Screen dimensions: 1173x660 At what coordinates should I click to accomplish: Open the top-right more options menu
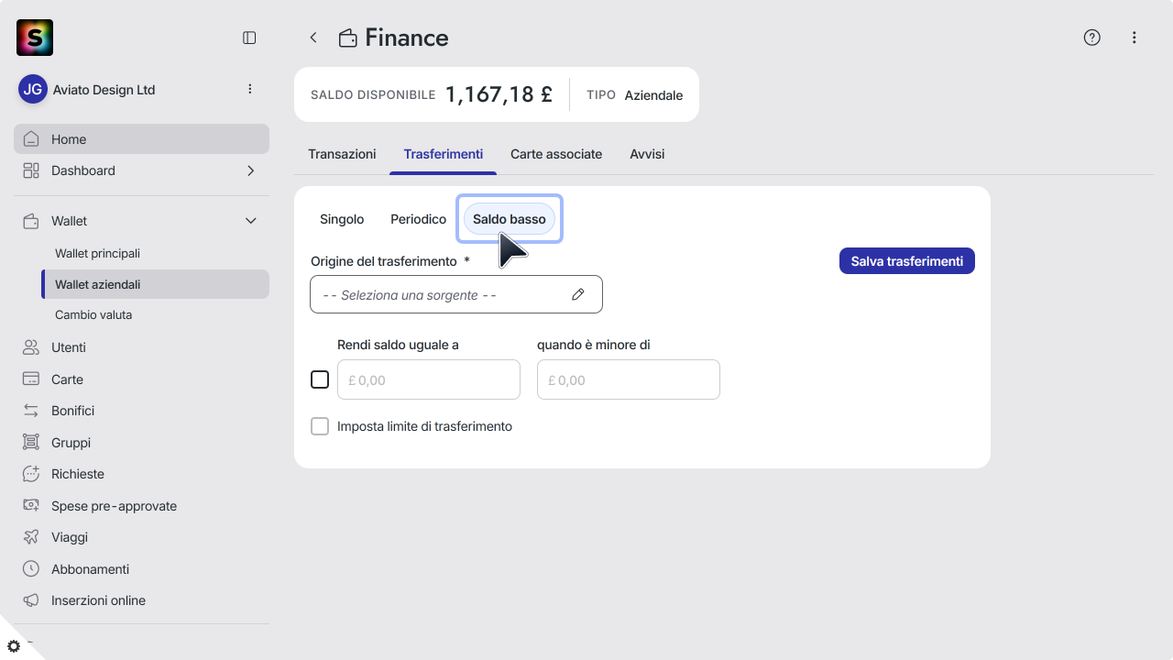[x=1135, y=38]
